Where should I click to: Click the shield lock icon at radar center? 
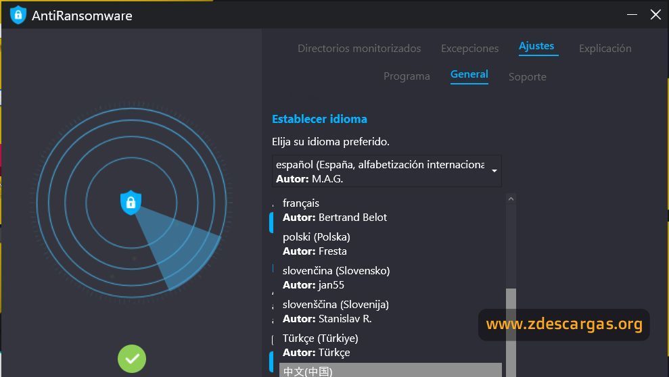pyautogui.click(x=131, y=202)
